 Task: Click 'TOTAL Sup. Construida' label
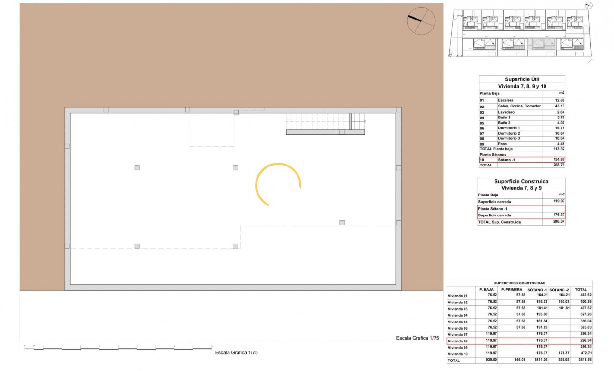tap(499, 222)
